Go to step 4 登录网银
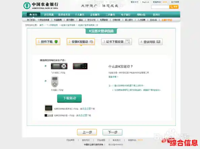 click(x=151, y=42)
